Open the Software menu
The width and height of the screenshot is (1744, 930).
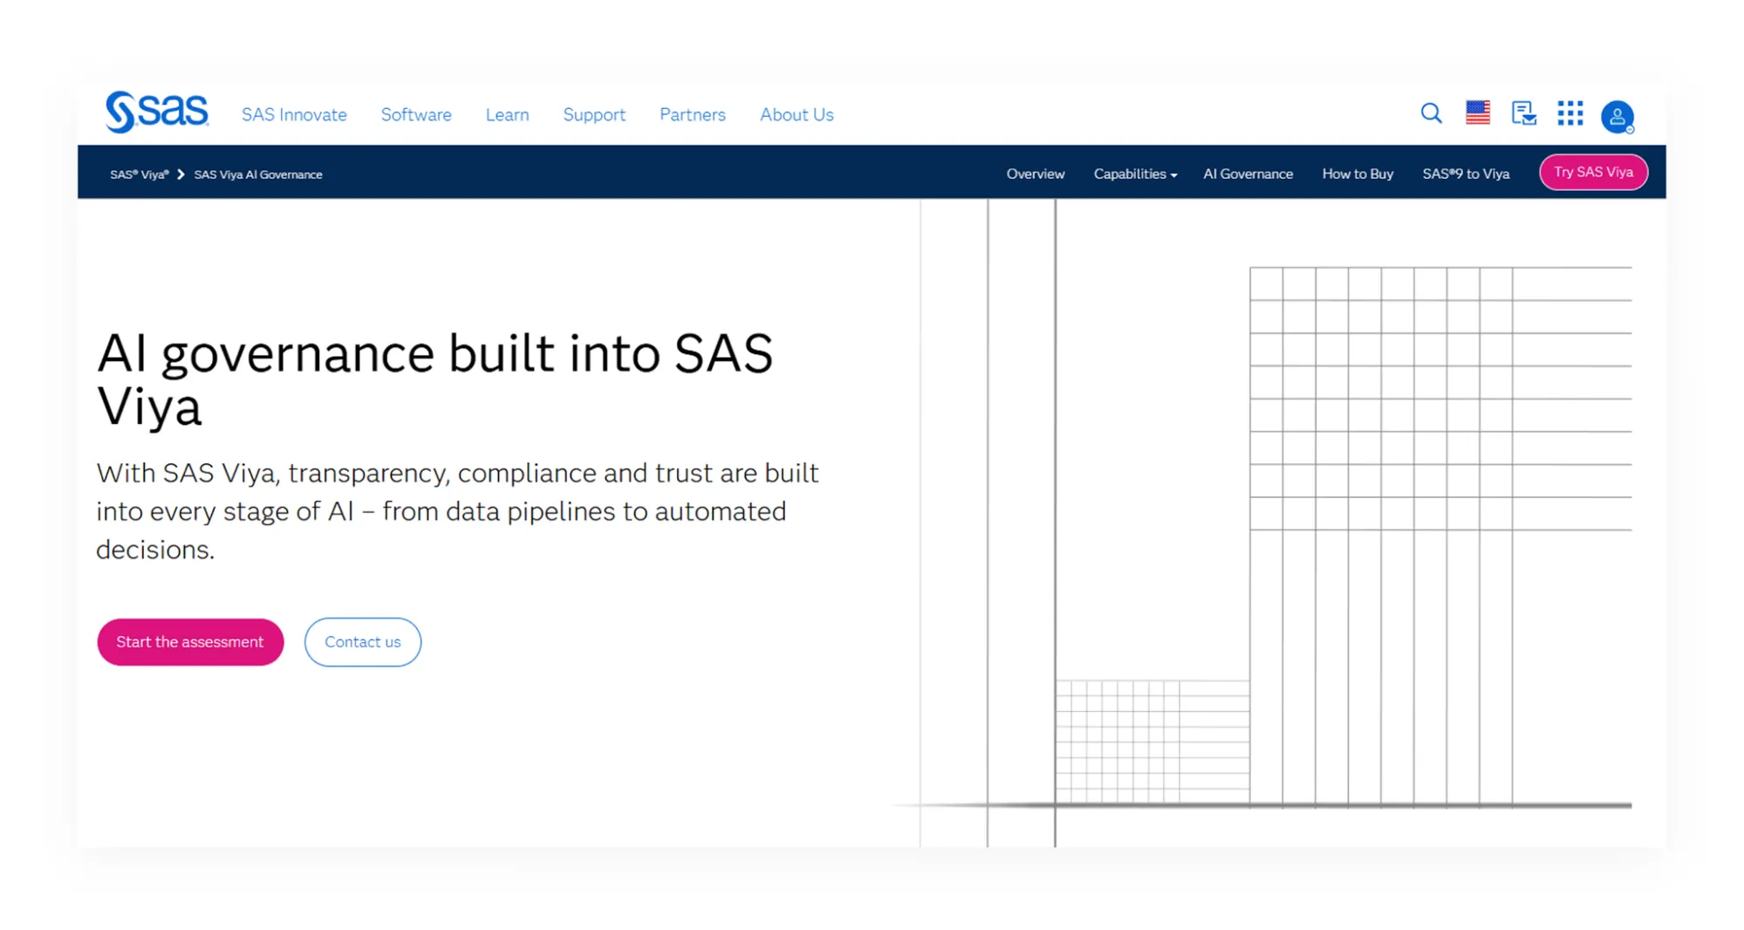point(416,114)
